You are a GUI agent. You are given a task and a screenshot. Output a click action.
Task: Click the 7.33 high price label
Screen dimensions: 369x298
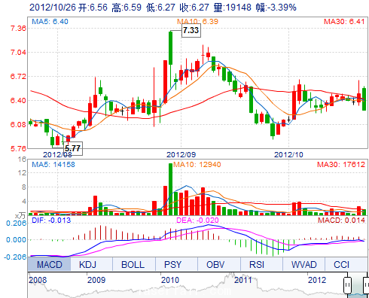191,30
